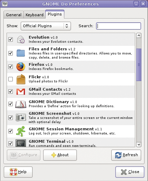The image size is (148, 181).
Task: Click the GNOME Screenshot camera icon
Action: [x=21, y=118]
